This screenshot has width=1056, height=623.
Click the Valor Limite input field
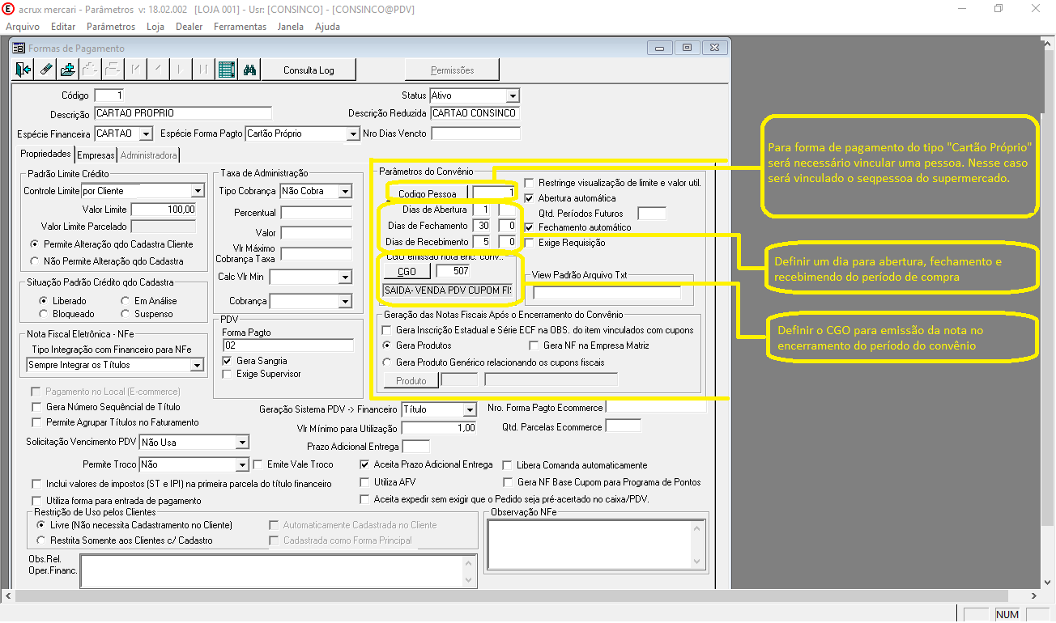164,210
